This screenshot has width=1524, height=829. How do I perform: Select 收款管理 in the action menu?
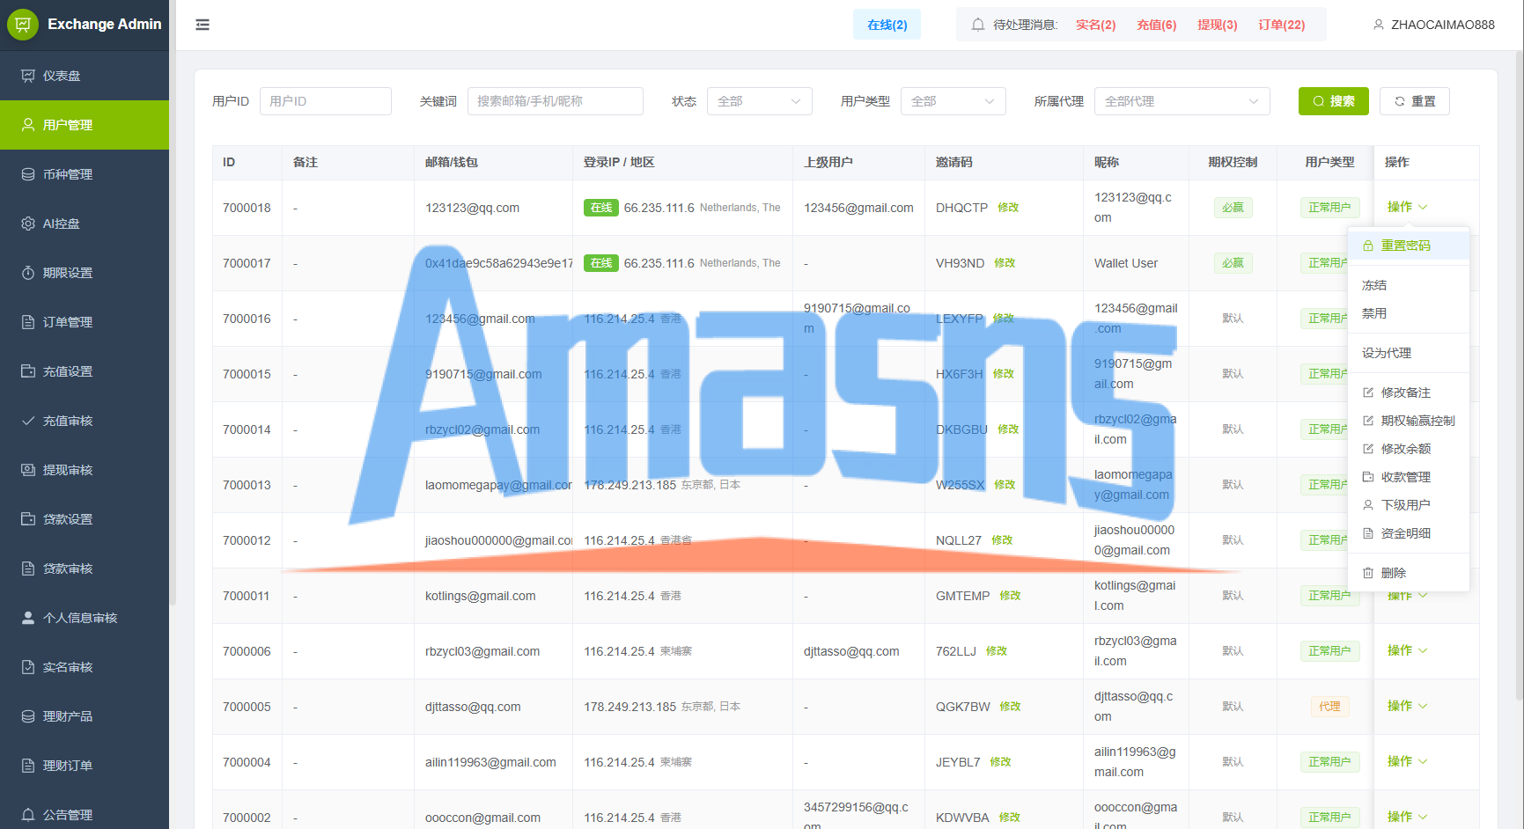(x=1409, y=477)
